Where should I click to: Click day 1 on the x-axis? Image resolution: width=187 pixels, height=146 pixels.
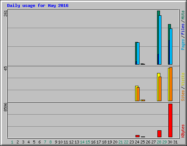[x=12, y=142]
